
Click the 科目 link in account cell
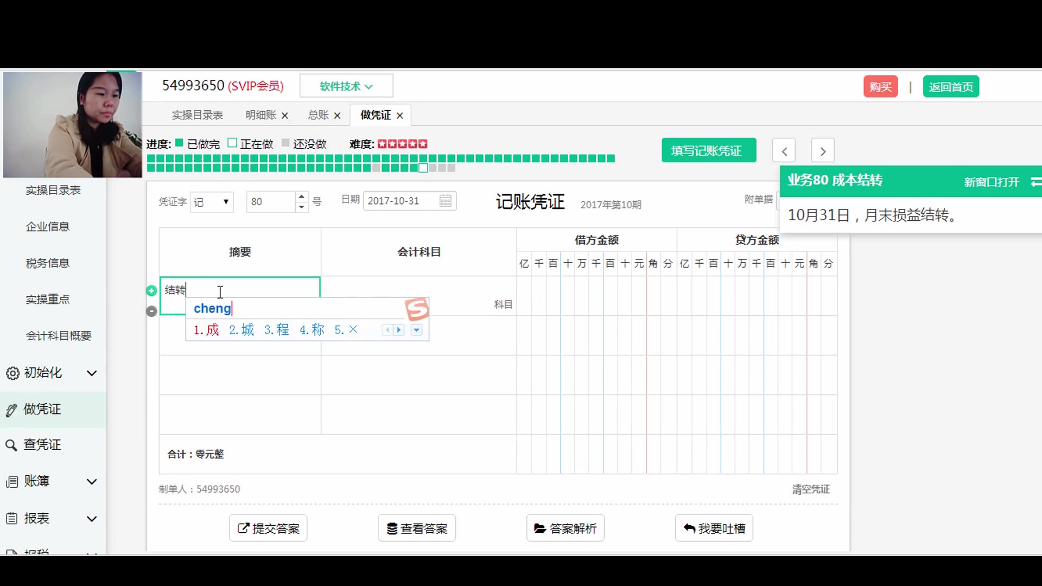coord(503,304)
